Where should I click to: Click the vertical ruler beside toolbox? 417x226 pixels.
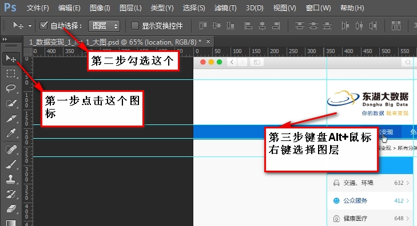click(x=27, y=141)
